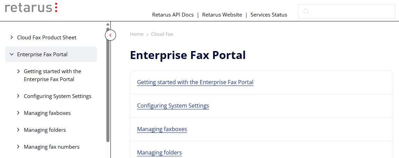The image size is (399, 158).
Task: Expand Getting started sidebar chevron
Action: [x=18, y=71]
